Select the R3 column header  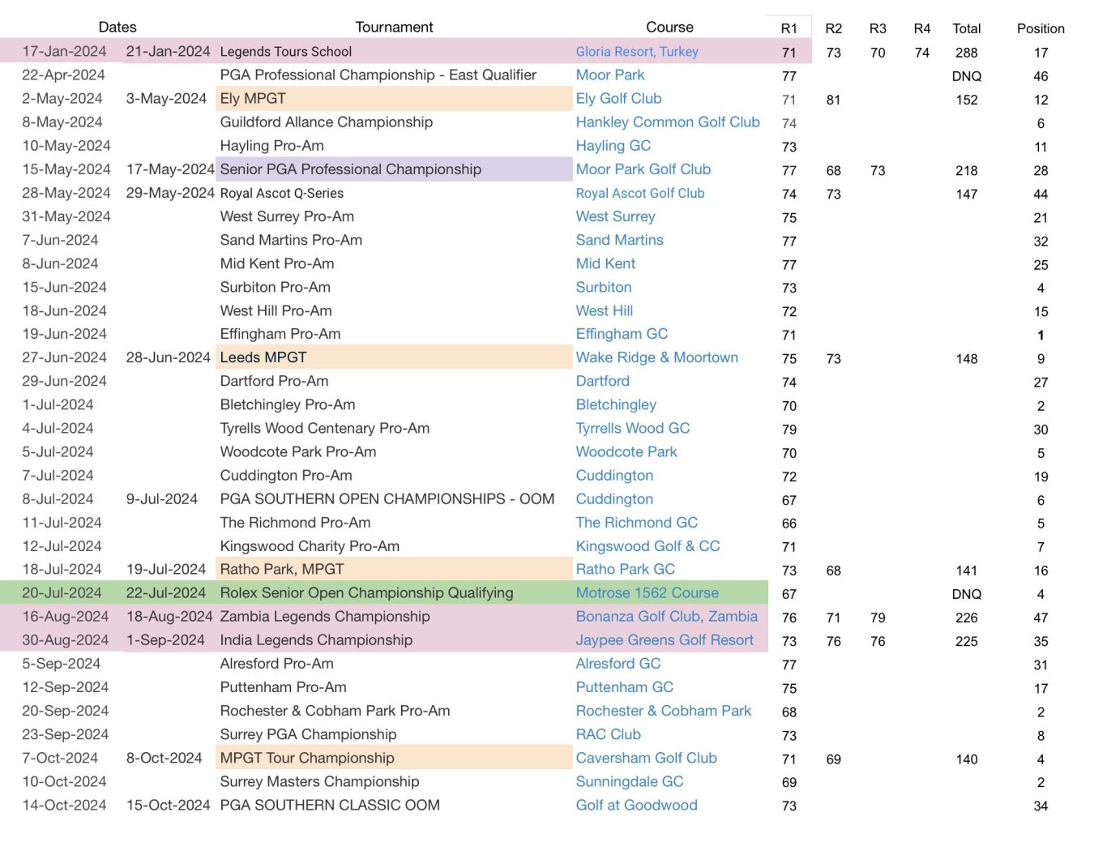[878, 28]
